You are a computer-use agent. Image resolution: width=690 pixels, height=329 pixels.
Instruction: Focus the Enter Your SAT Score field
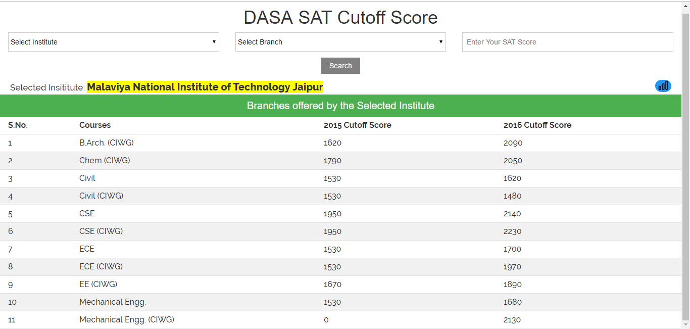coord(567,42)
